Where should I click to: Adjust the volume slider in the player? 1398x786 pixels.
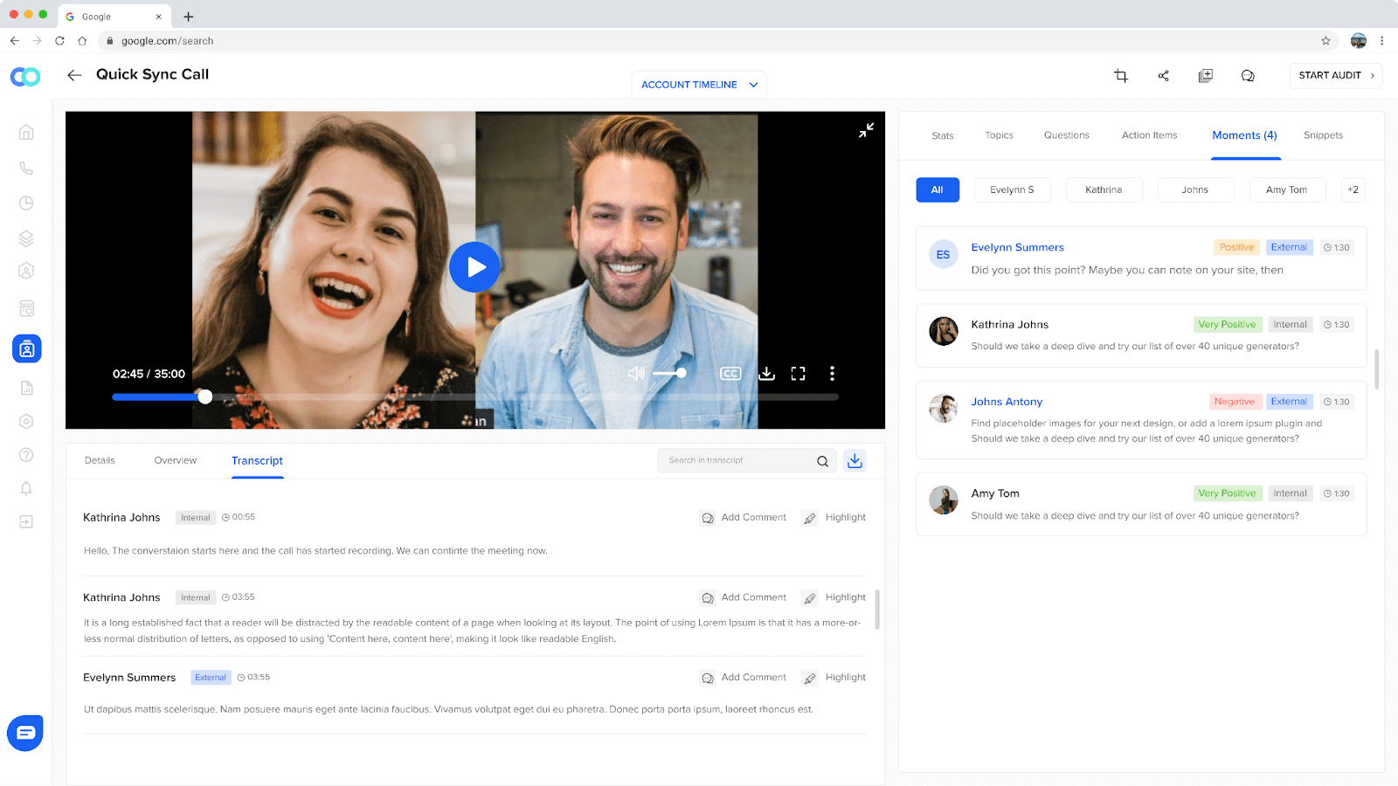(x=669, y=373)
